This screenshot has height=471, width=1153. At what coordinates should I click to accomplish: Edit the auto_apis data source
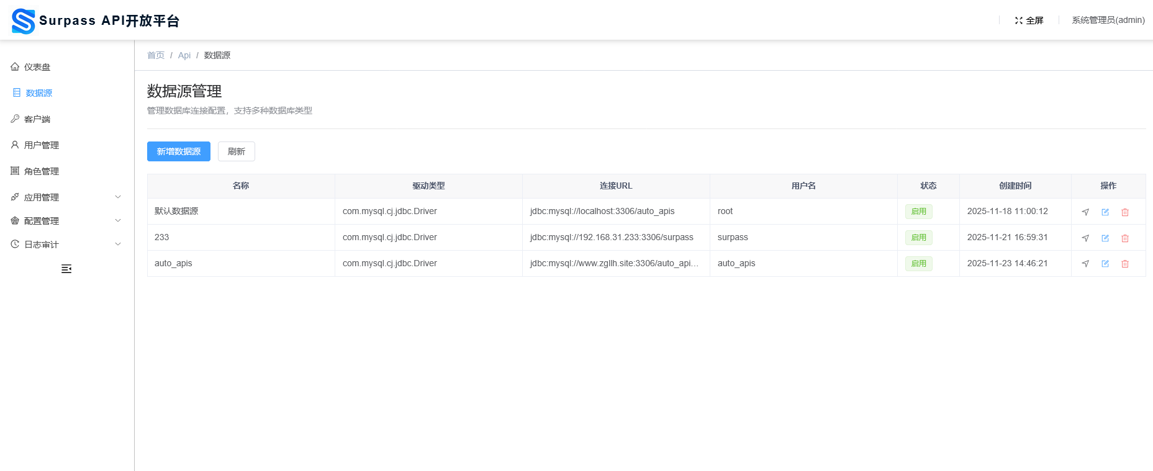(1105, 264)
